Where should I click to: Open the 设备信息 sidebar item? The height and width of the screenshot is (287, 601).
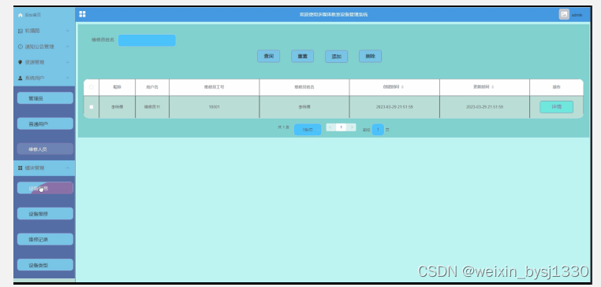pyautogui.click(x=45, y=188)
